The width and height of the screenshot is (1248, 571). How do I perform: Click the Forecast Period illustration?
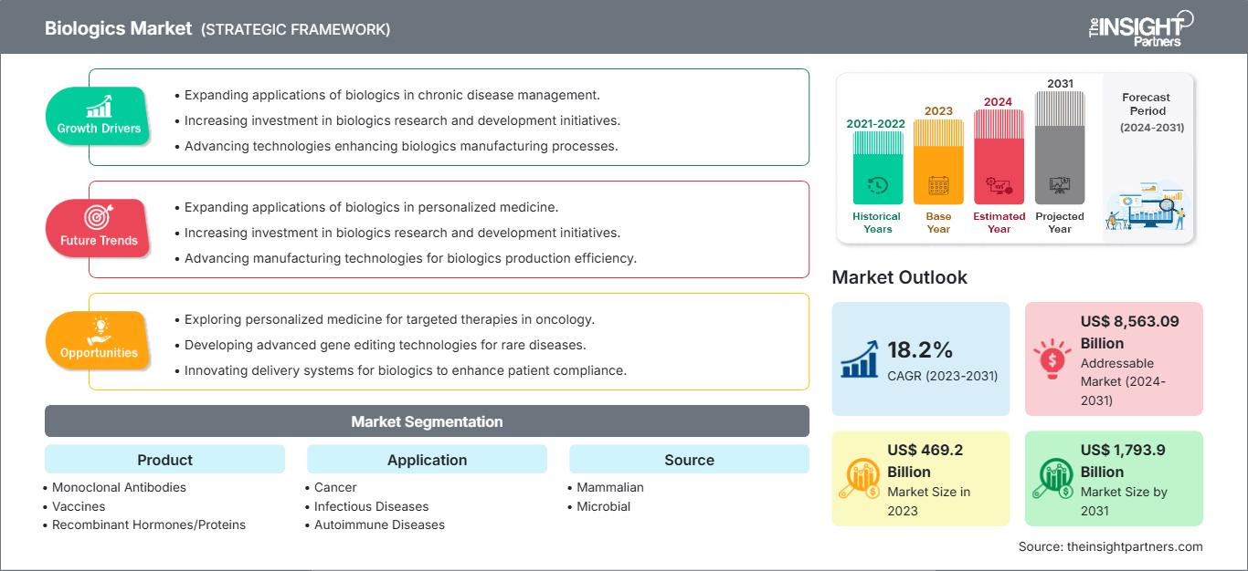pyautogui.click(x=1146, y=208)
